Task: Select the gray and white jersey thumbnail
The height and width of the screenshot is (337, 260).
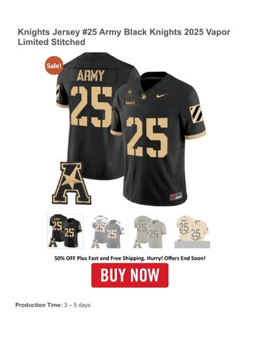Action: [108, 231]
